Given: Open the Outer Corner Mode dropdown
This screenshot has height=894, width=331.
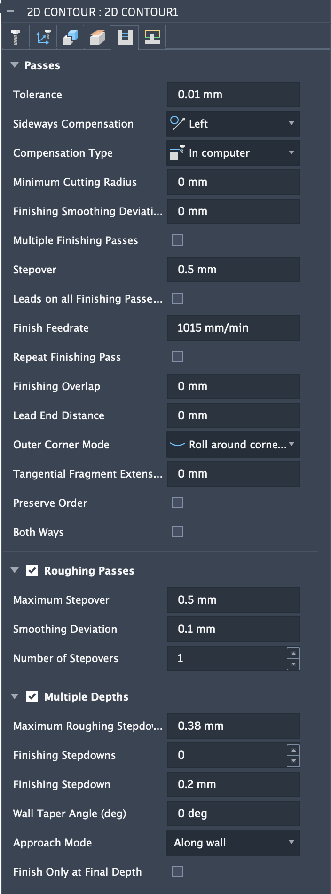Looking at the screenshot, I should coord(233,445).
